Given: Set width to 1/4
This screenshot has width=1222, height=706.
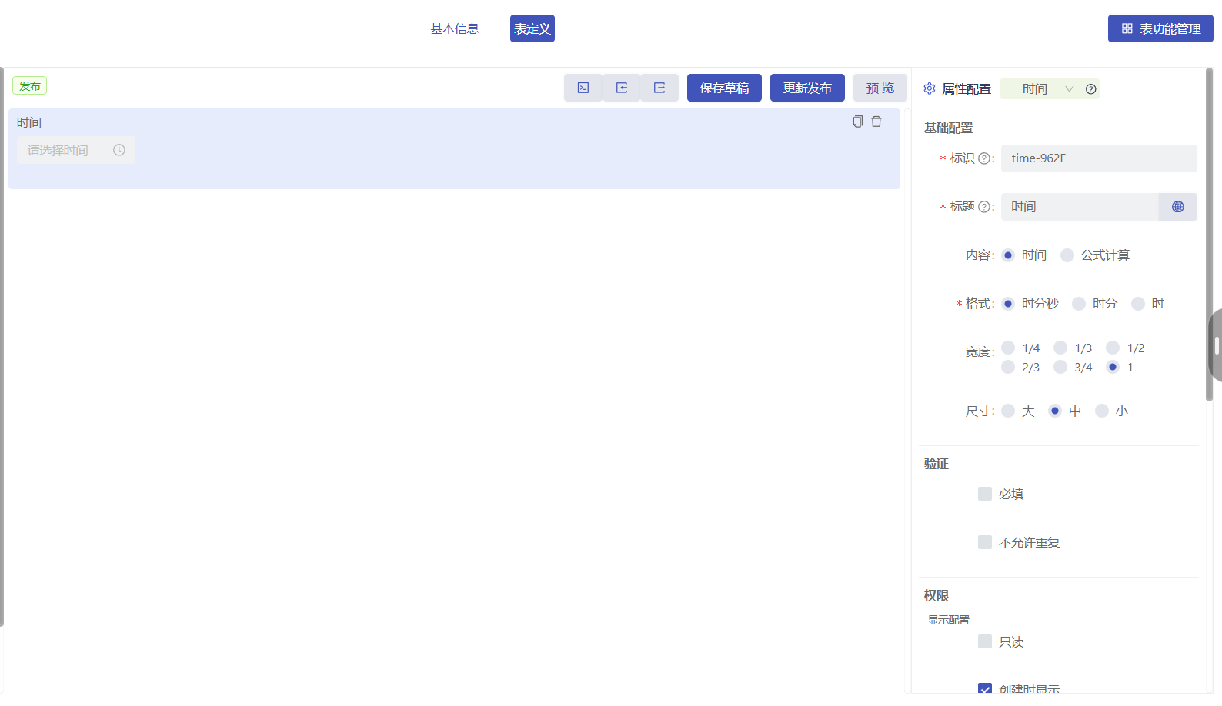Looking at the screenshot, I should (1008, 348).
